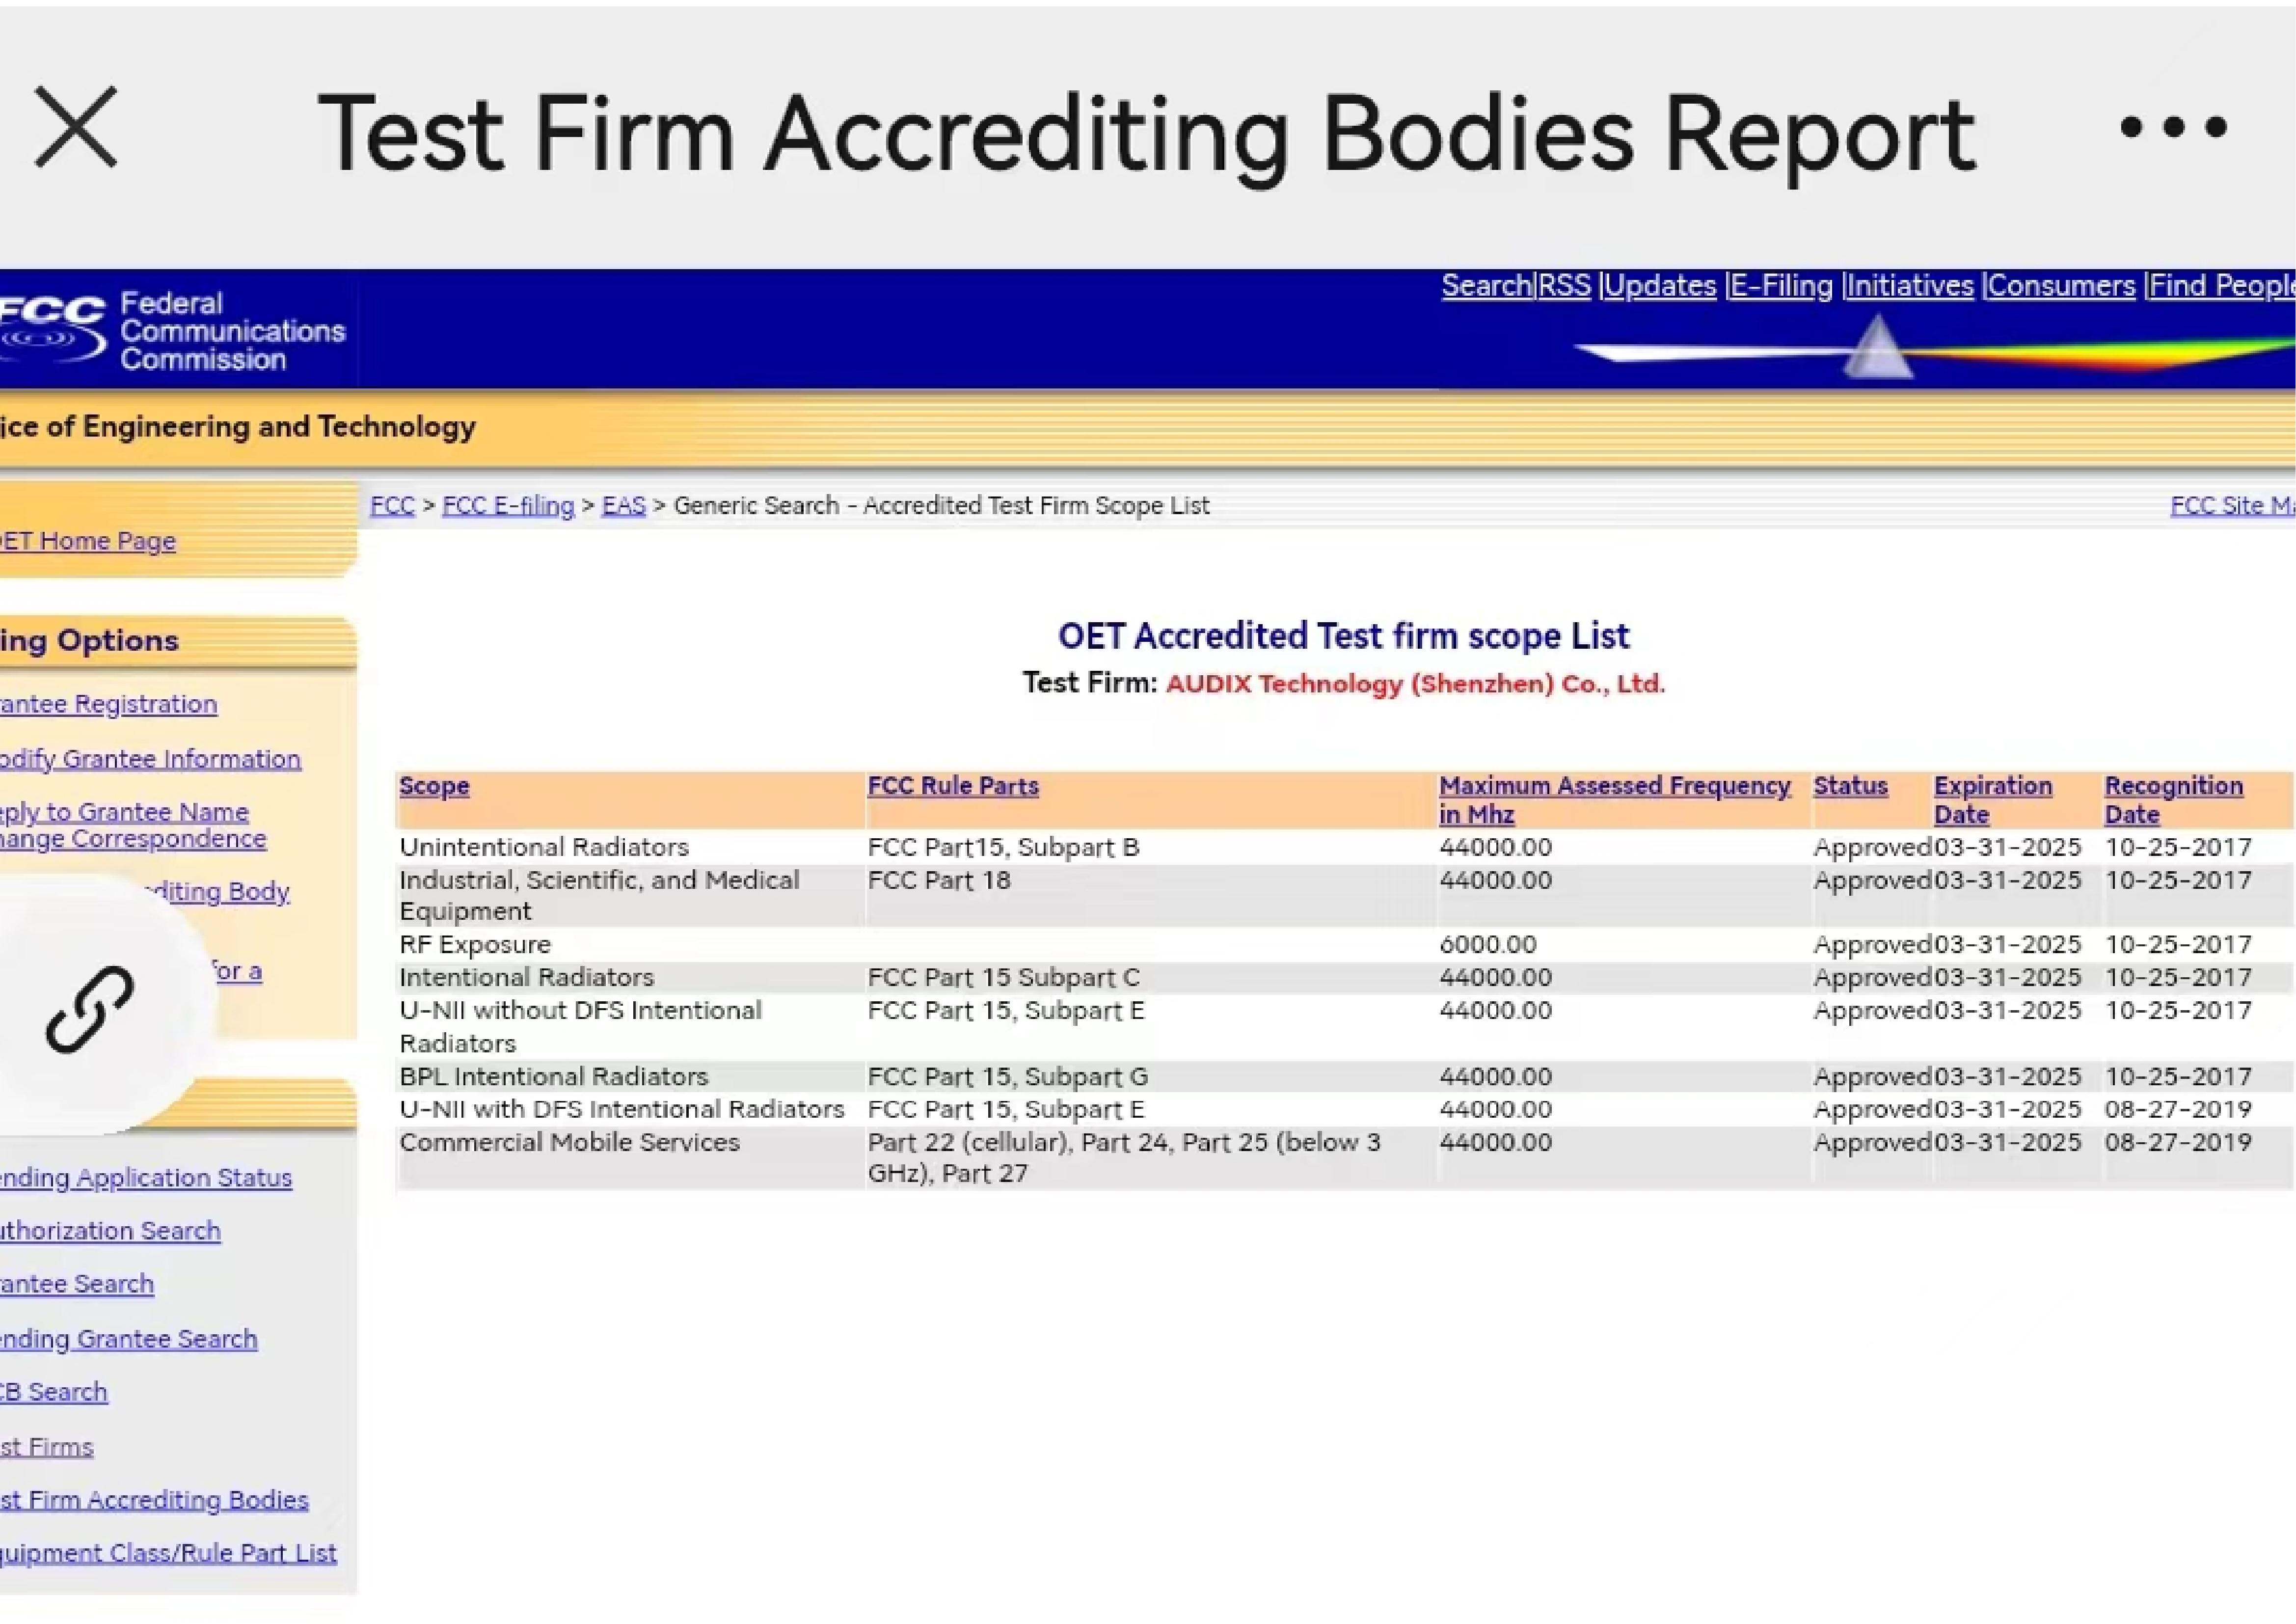
Task: Open the Consumers header link
Action: click(x=2061, y=286)
